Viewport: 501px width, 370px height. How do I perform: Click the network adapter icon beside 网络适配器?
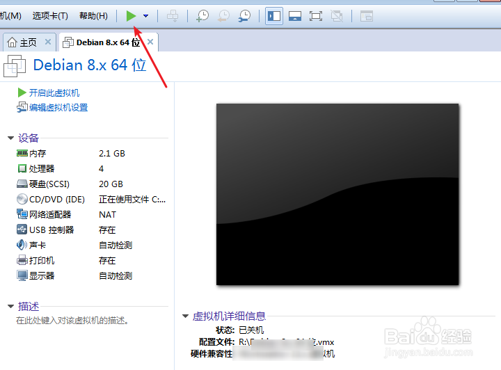point(22,214)
